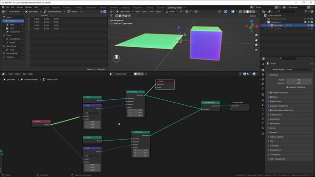Click the Blender logo menu icon

[3, 7]
